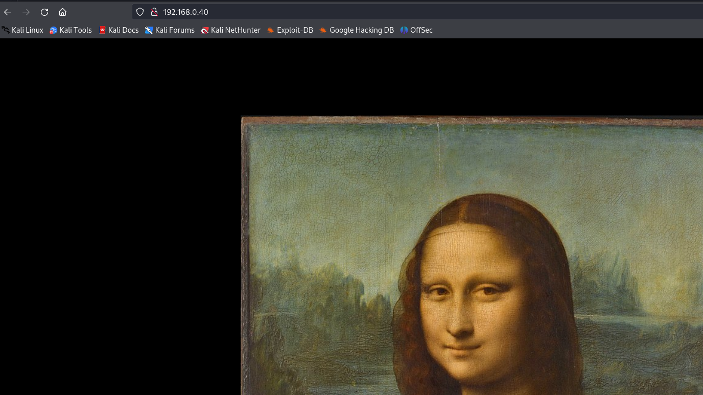Click the Mona Lisa painting image
This screenshot has width=703, height=395.
pyautogui.click(x=472, y=255)
